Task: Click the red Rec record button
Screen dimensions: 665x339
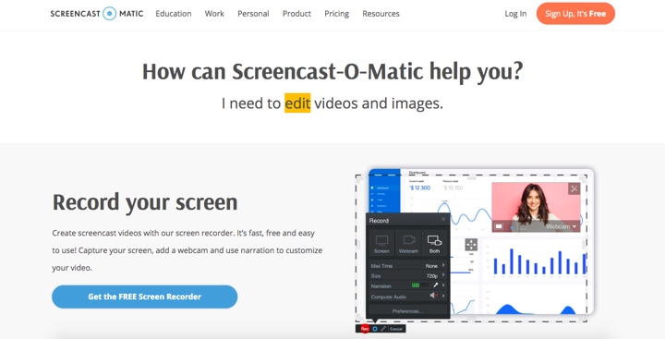Action: pos(365,329)
